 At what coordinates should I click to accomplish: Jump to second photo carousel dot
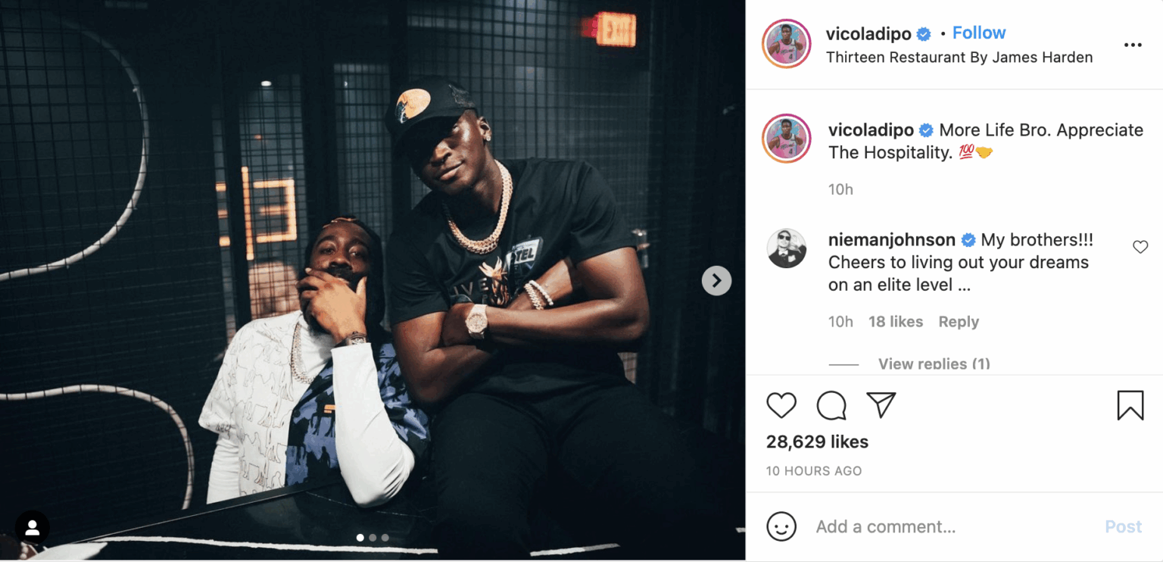373,538
